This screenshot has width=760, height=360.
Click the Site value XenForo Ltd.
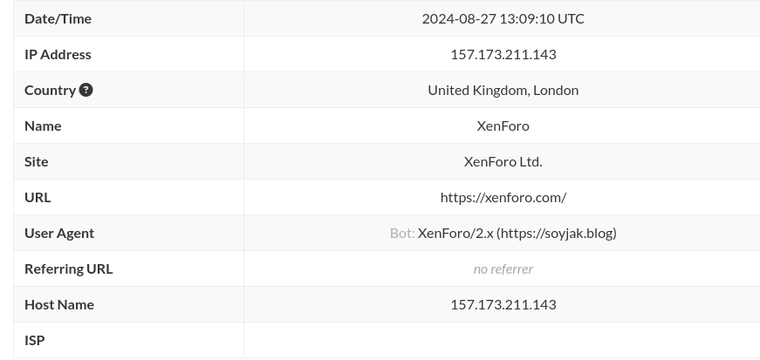tap(503, 162)
